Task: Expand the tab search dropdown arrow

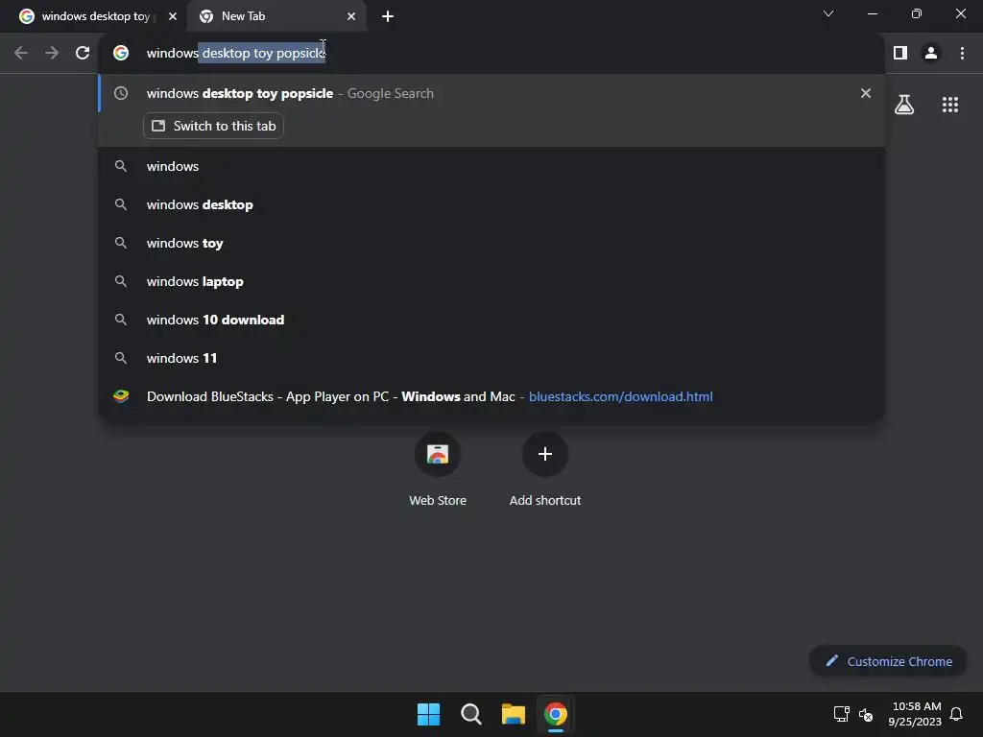Action: tap(828, 13)
